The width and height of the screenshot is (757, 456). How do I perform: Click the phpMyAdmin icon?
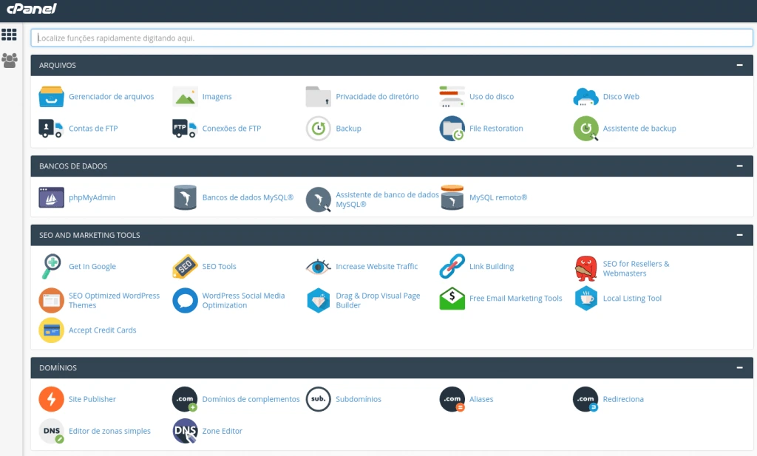[51, 198]
